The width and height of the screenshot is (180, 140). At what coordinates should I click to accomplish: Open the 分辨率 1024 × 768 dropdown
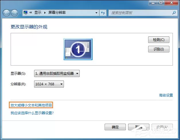click(49, 84)
